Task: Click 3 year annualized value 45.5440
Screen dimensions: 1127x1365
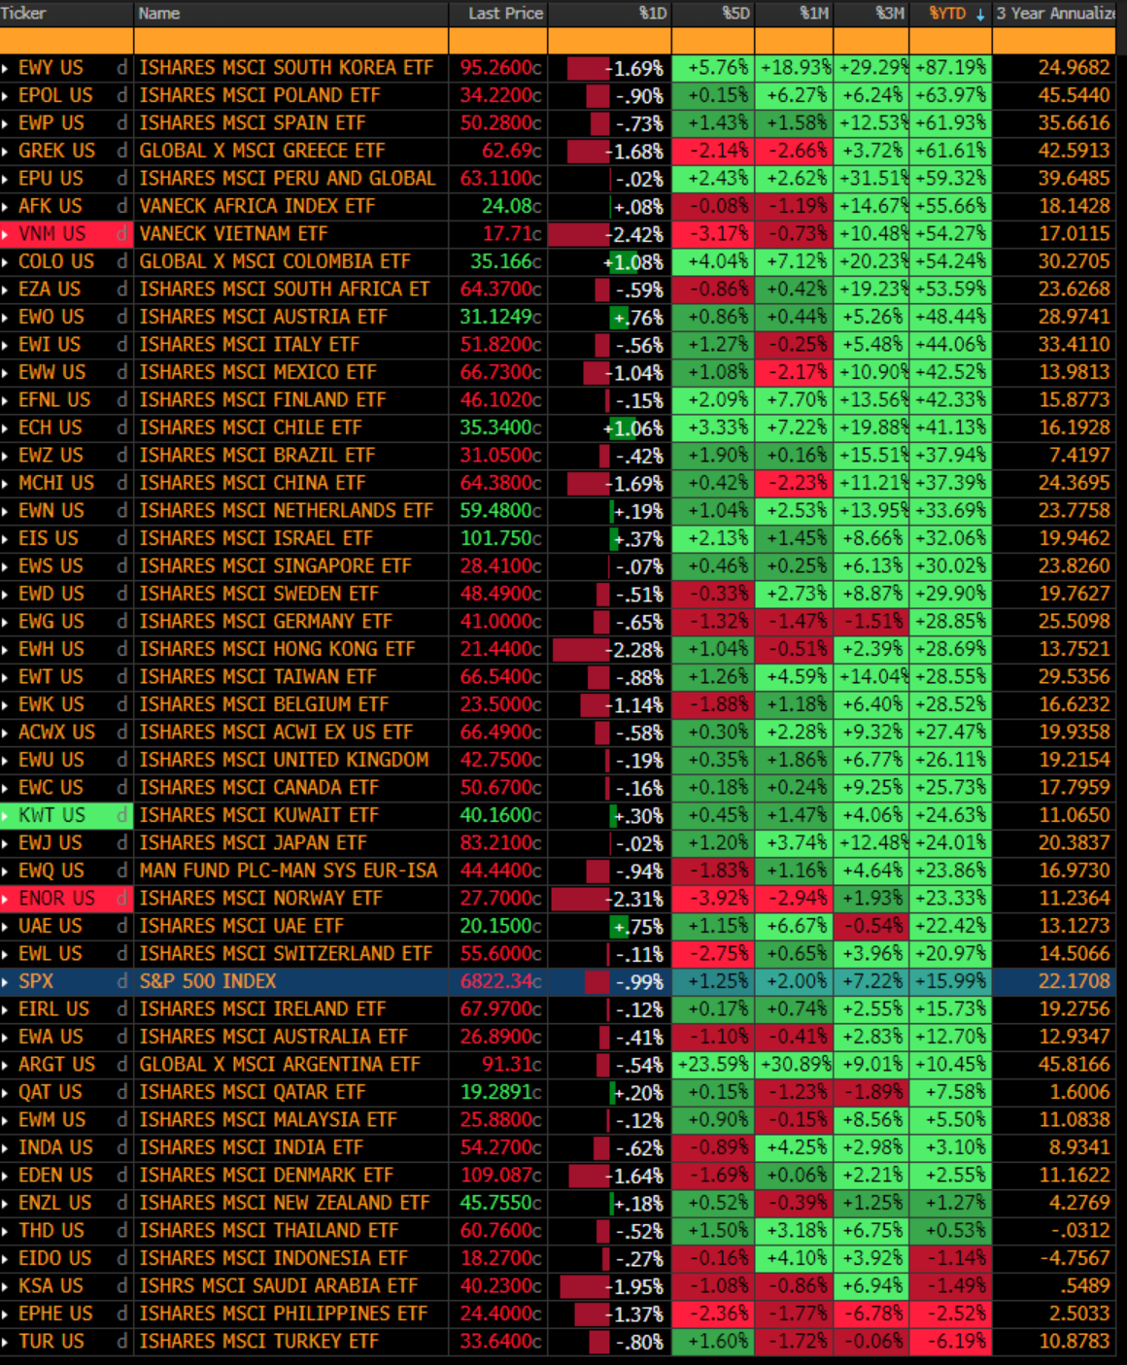Action: 1074,95
